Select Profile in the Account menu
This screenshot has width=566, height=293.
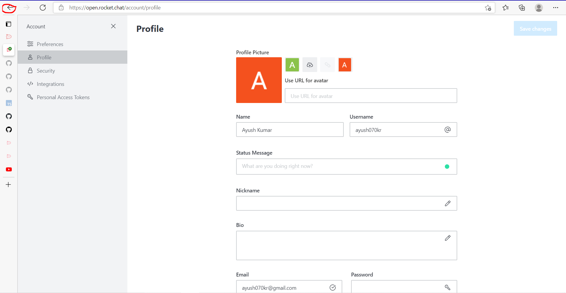coord(73,57)
